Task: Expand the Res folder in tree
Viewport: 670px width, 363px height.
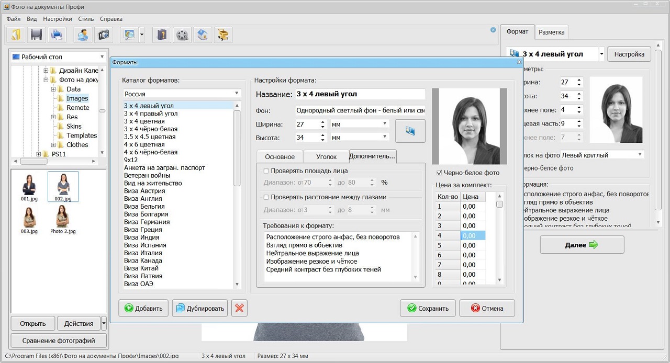Action: tap(53, 117)
